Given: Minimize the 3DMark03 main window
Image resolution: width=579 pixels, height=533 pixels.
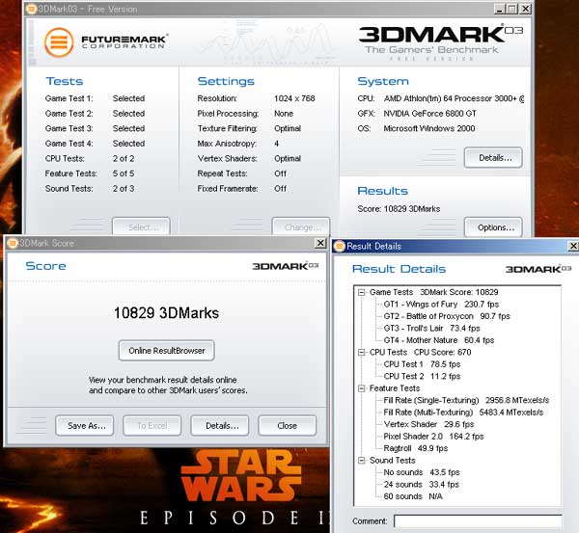Looking at the screenshot, I should click(x=499, y=9).
